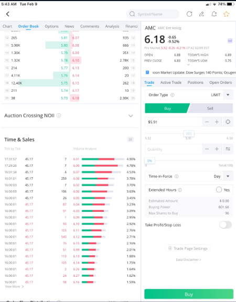Expand quote details chevron under Today's Low

[x=189, y=64]
